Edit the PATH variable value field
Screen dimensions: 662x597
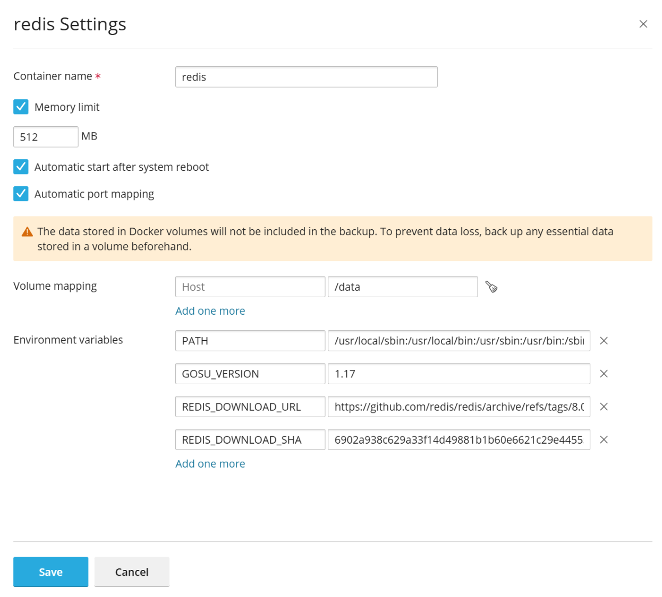point(459,341)
